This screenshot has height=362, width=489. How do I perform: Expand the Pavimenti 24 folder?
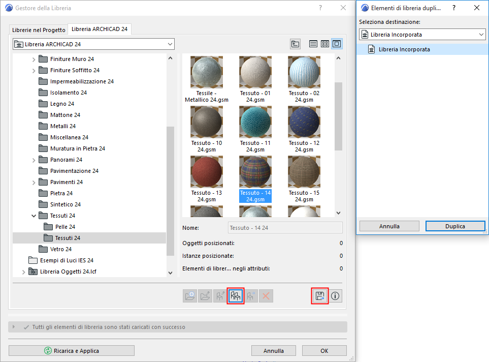[x=34, y=183]
